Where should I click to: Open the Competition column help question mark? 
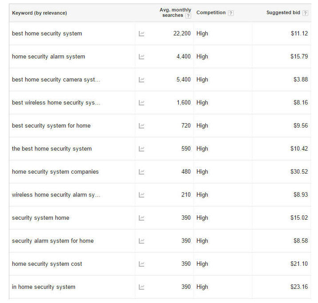(231, 13)
